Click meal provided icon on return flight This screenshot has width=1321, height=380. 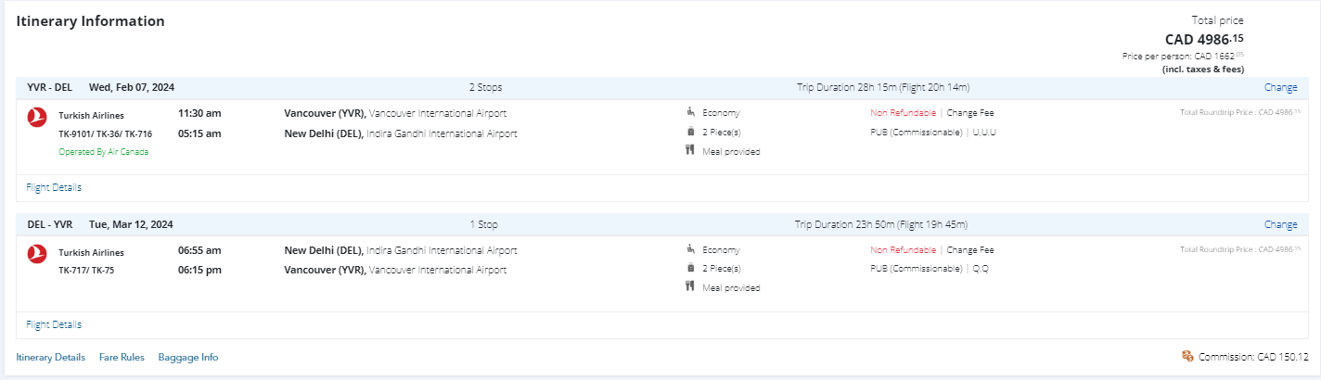point(690,288)
